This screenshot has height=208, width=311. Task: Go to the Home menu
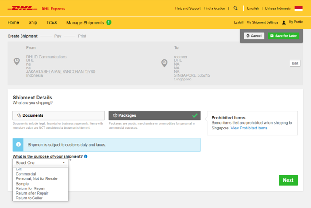13,22
